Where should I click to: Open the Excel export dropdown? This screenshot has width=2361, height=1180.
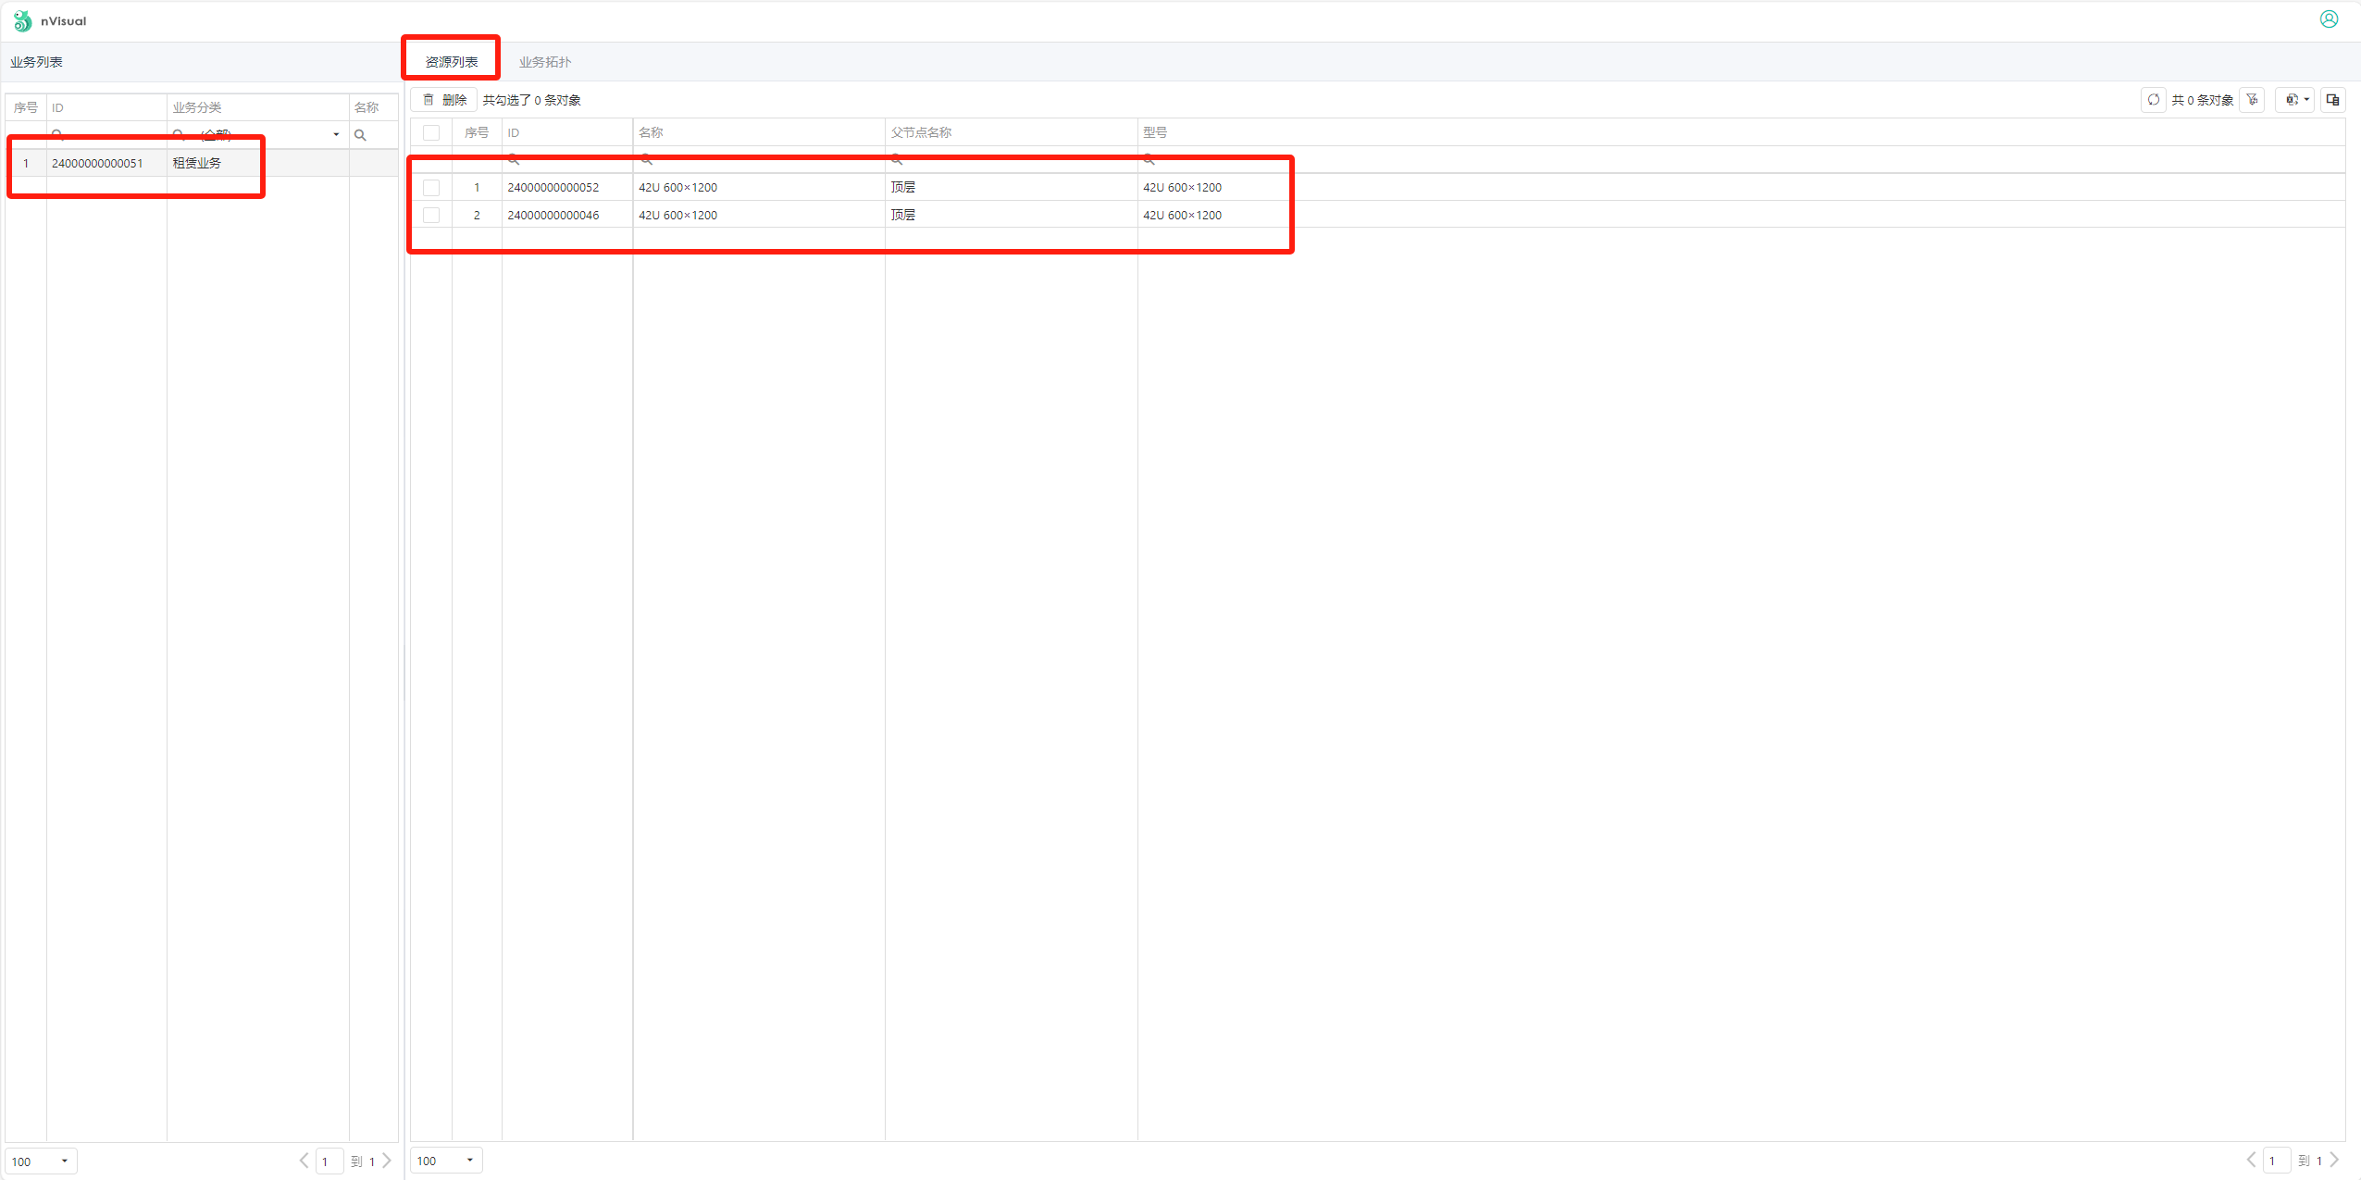point(2297,100)
